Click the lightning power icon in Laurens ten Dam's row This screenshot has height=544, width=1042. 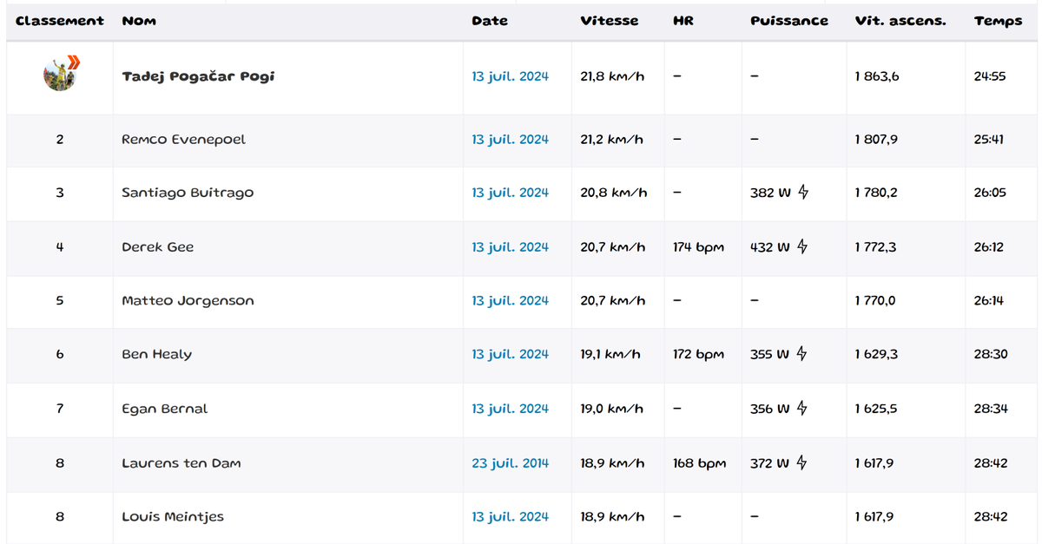tap(802, 463)
